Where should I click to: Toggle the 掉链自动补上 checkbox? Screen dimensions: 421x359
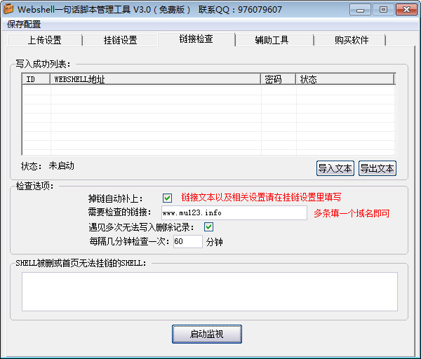pyautogui.click(x=167, y=198)
